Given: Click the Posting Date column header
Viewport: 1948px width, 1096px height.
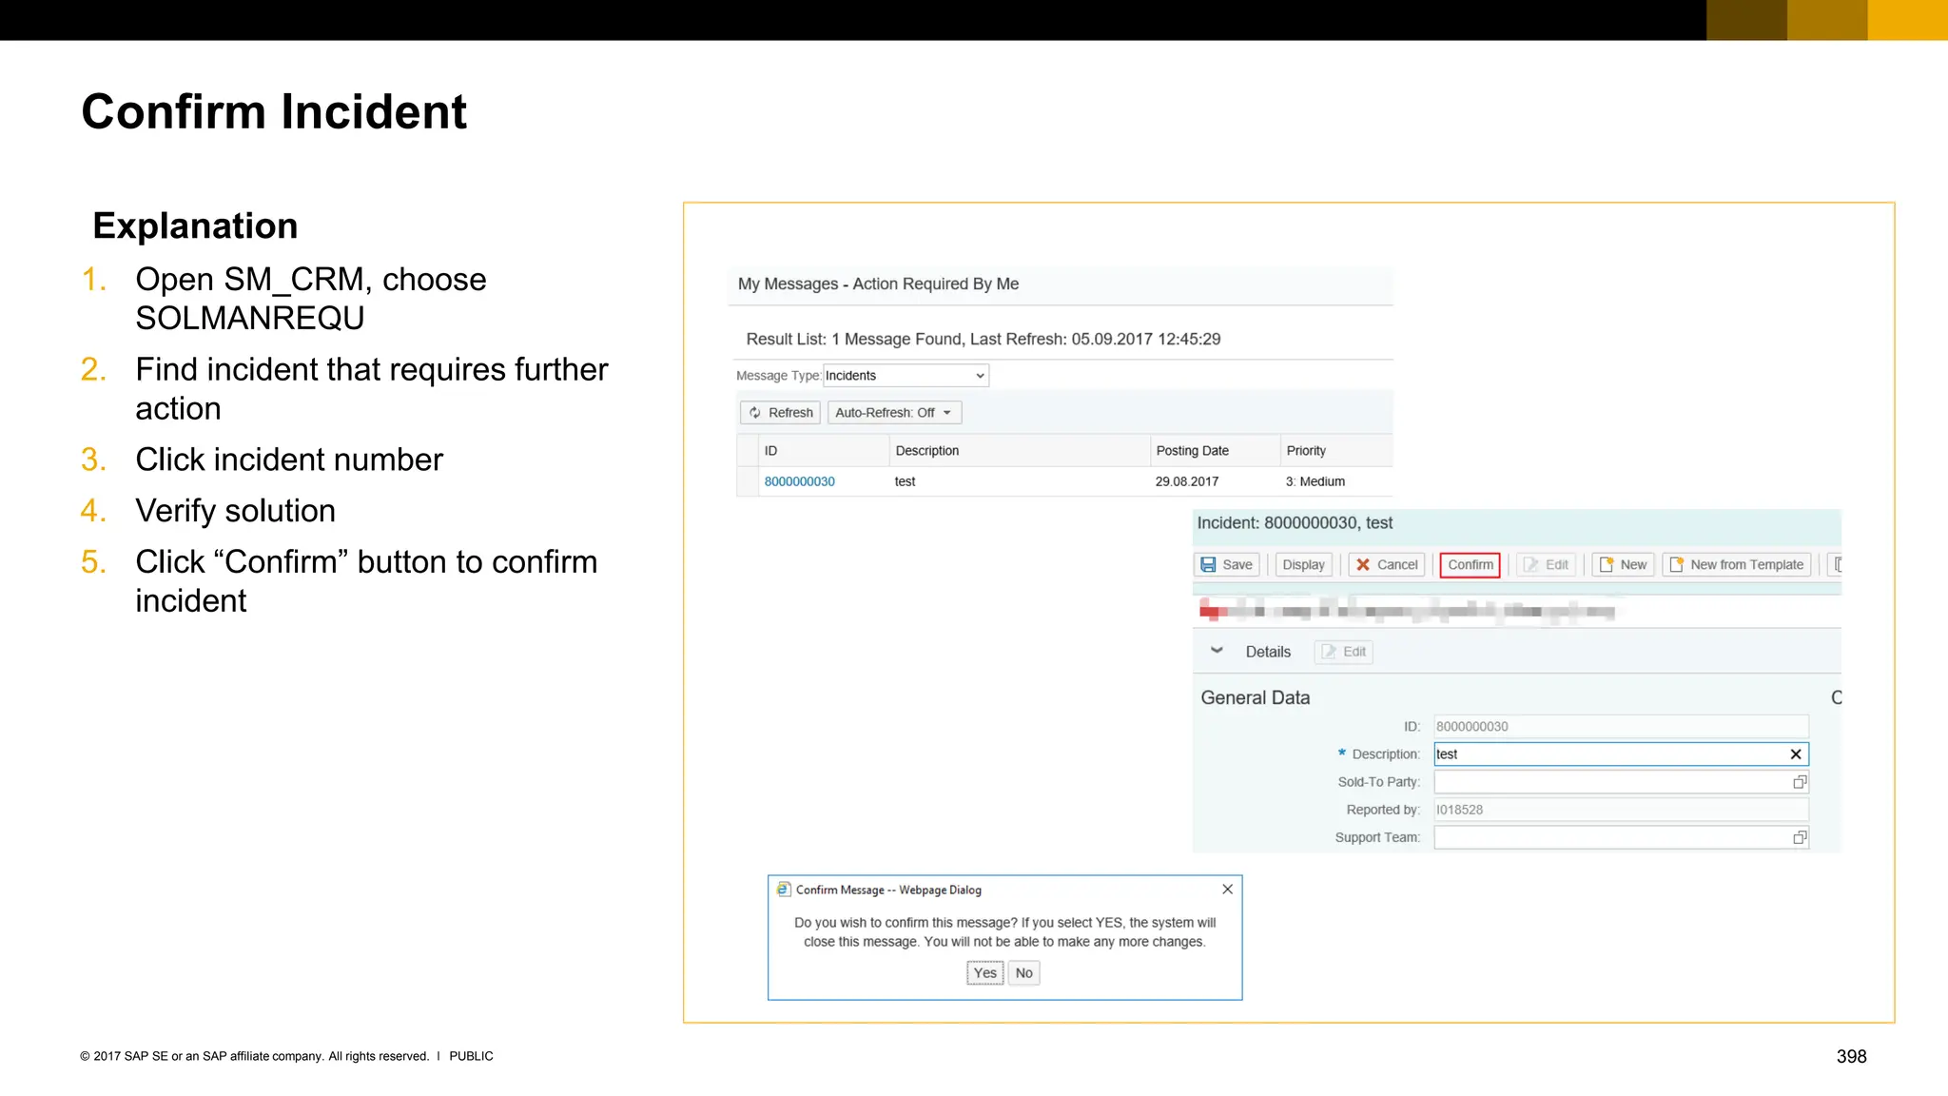Looking at the screenshot, I should click(1216, 451).
